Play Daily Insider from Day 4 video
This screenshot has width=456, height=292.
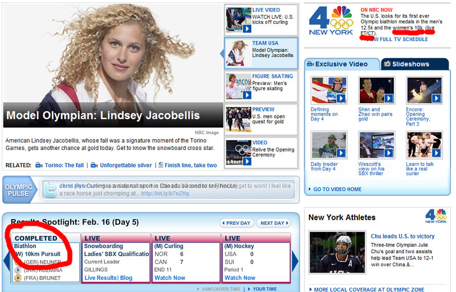click(329, 145)
